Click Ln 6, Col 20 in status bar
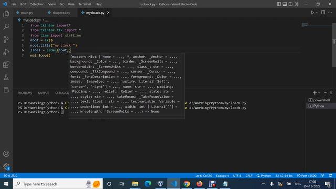336x189 pixels. [204, 176]
